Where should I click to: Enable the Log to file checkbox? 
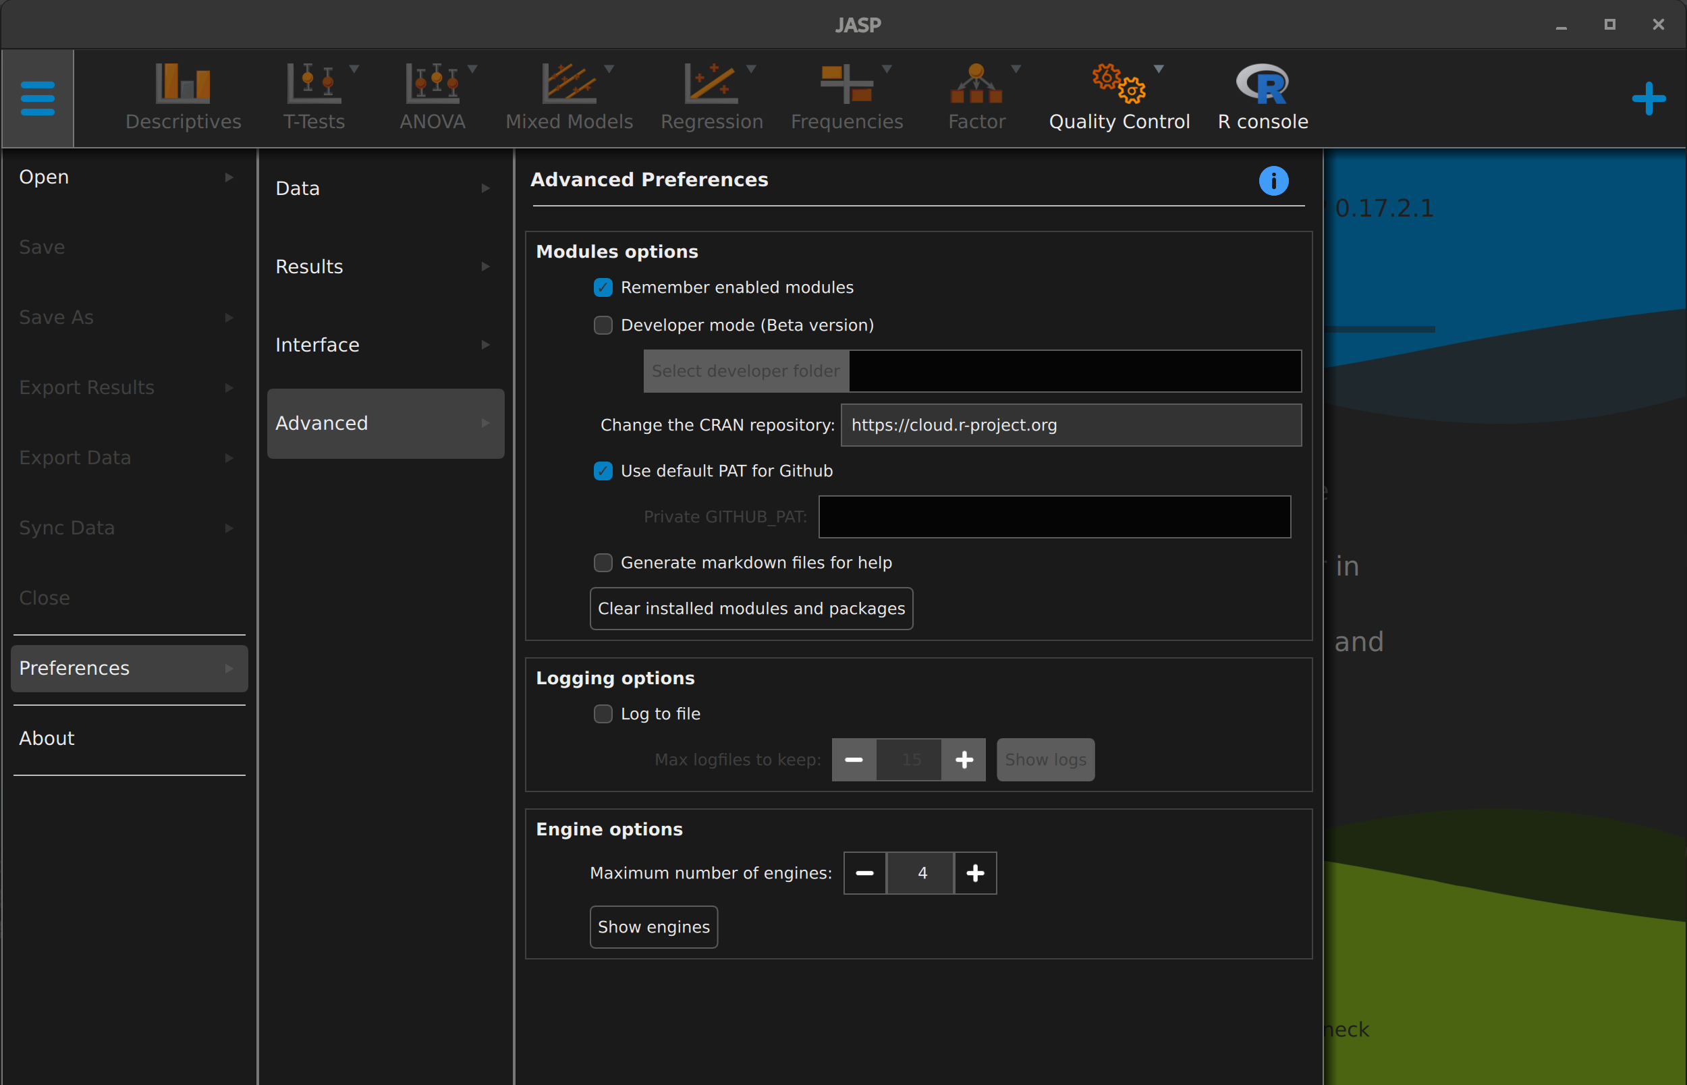click(x=603, y=714)
